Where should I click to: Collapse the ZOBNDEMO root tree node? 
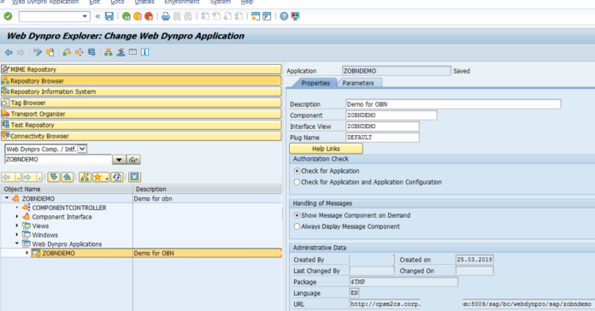[7, 198]
